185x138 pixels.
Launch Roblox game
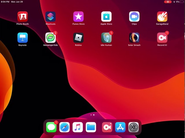coord(78,38)
